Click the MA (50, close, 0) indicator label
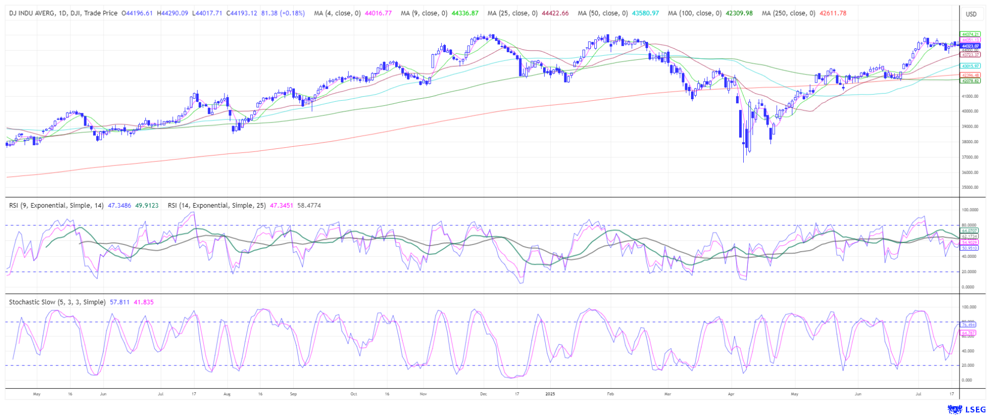Image resolution: width=991 pixels, height=415 pixels. pyautogui.click(x=603, y=13)
